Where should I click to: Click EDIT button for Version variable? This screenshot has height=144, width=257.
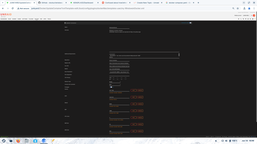click(134, 90)
